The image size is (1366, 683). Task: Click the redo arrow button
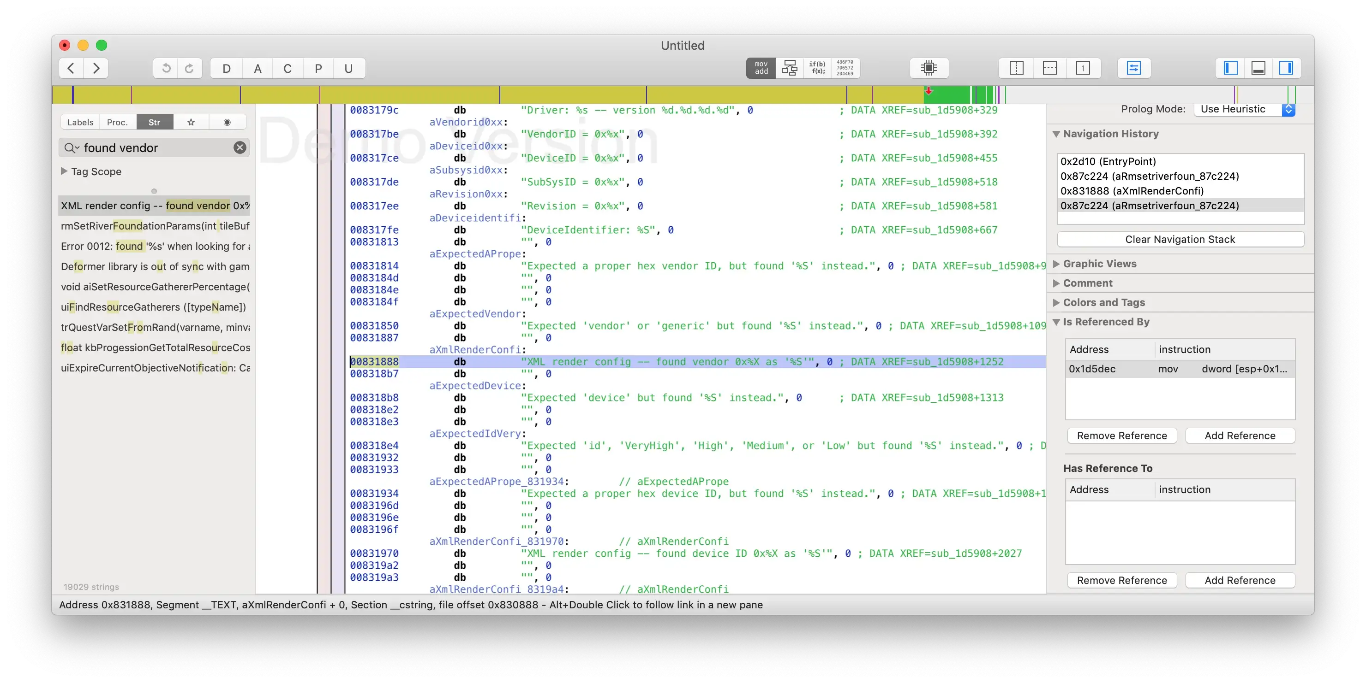(189, 68)
